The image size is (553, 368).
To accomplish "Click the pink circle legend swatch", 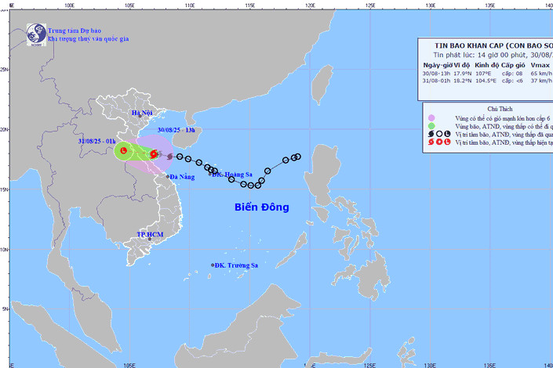I will tap(431, 117).
